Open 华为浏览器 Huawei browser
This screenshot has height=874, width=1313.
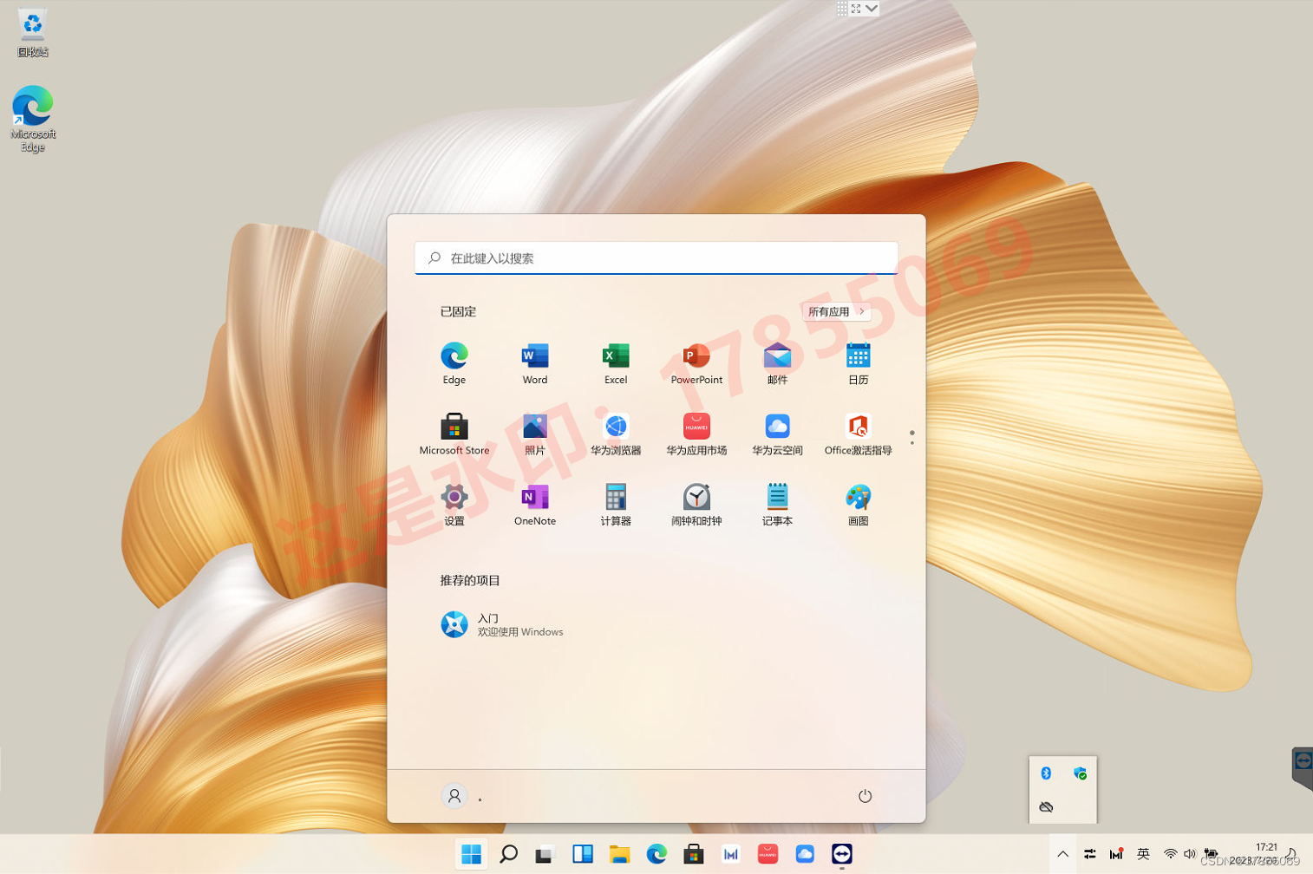pos(615,434)
